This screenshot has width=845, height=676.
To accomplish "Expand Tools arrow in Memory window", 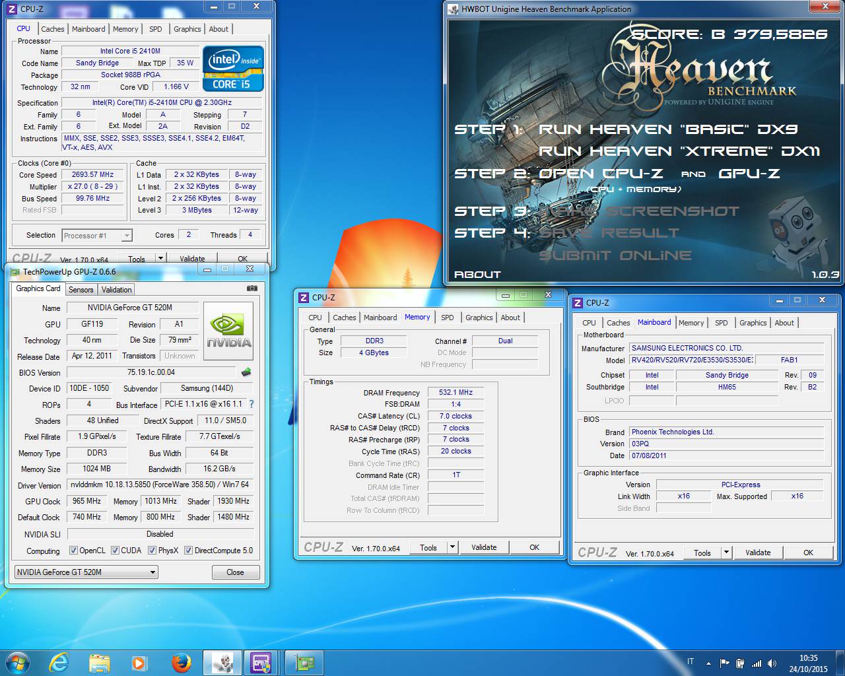I will coord(452,547).
